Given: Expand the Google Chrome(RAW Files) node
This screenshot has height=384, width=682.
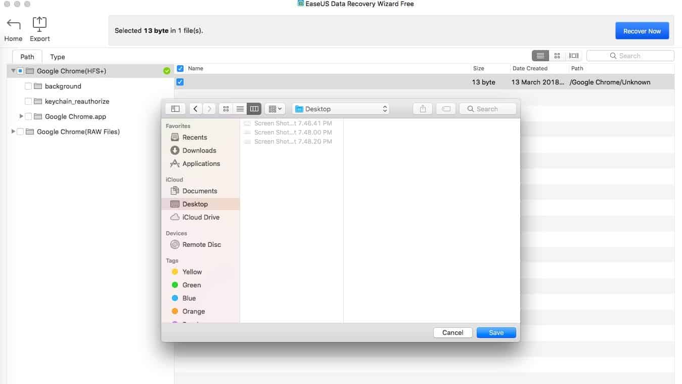Looking at the screenshot, I should point(13,132).
